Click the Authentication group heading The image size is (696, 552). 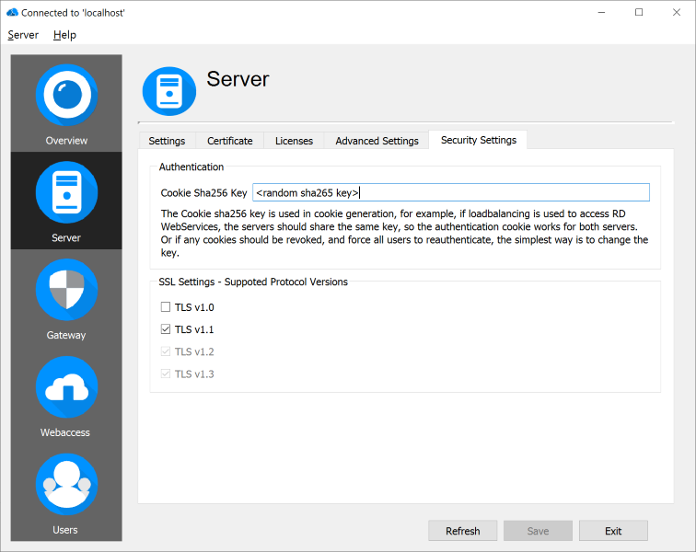pos(191,167)
